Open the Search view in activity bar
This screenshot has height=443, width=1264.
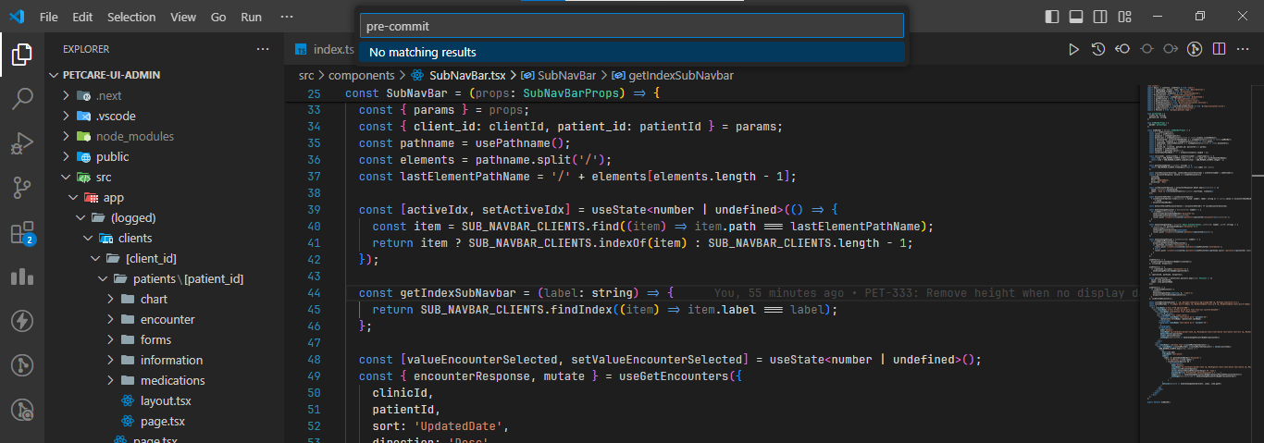click(22, 99)
